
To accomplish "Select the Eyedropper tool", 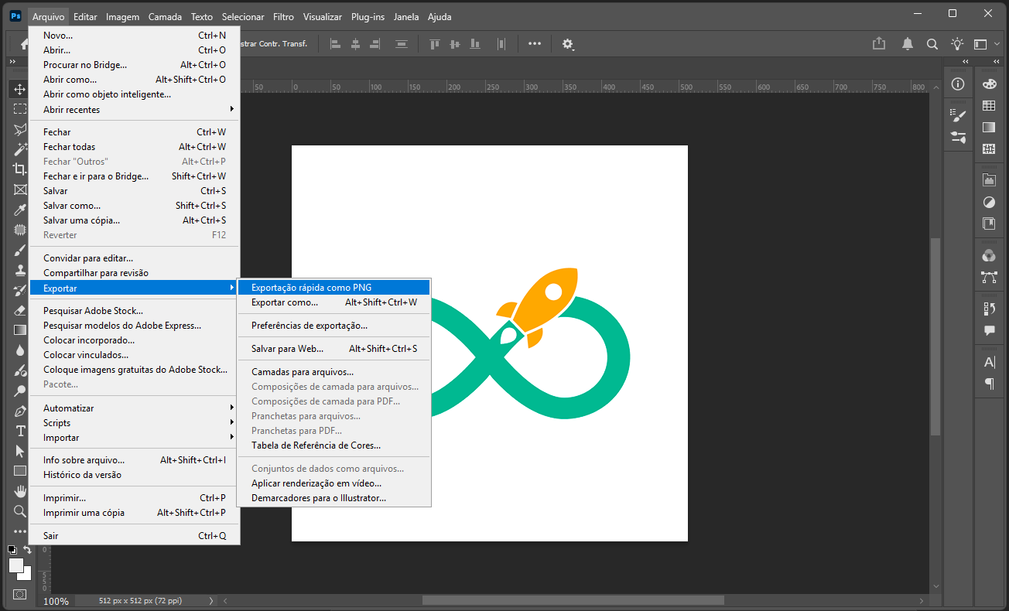I will 19,210.
